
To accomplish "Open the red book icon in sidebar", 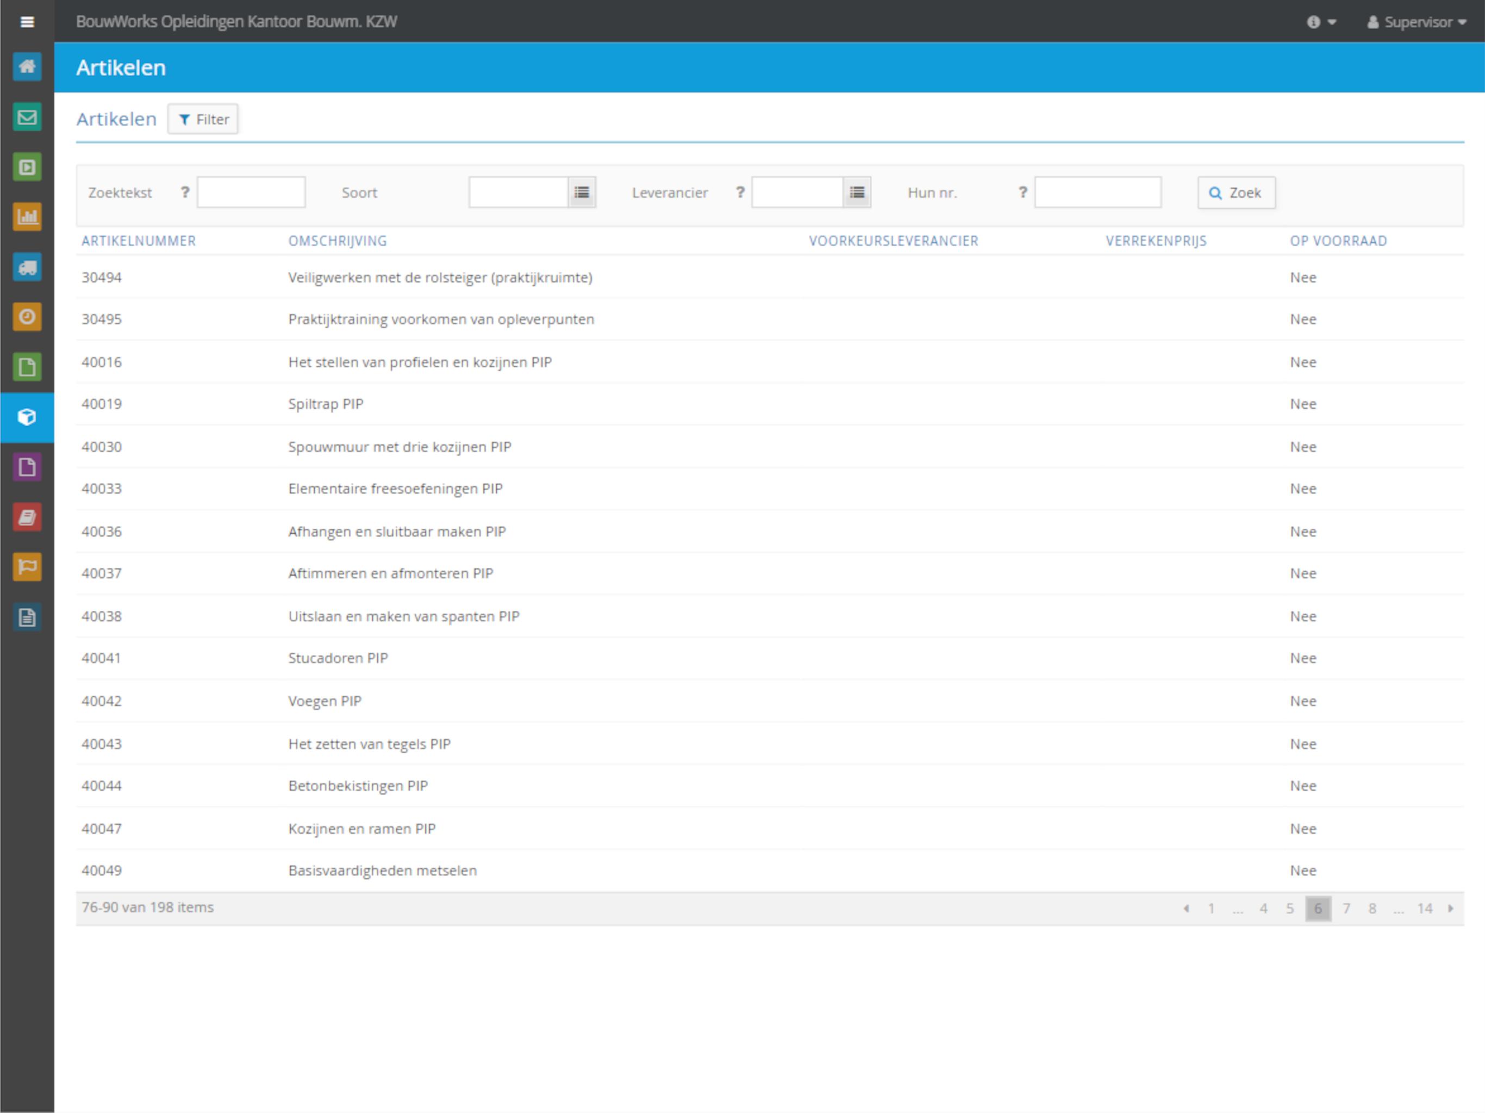I will click(27, 517).
